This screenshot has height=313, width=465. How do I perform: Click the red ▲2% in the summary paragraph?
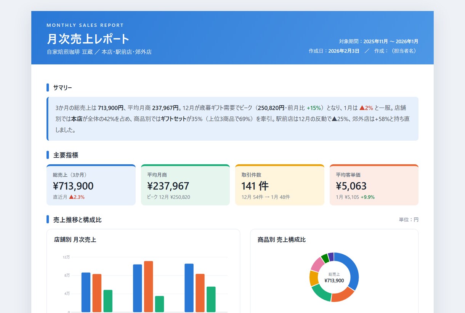point(366,108)
